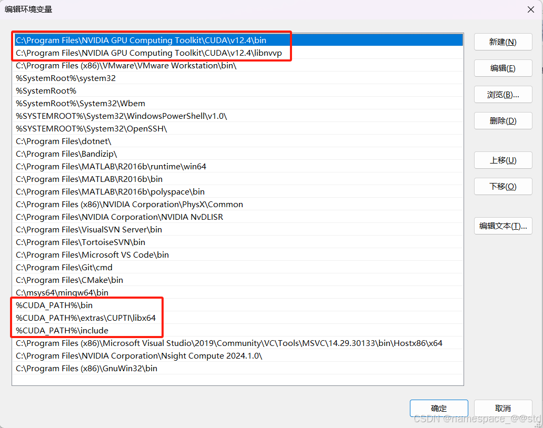543x428 pixels.
Task: Select the %SystemRoot%\system32 entry
Action: 238,78
